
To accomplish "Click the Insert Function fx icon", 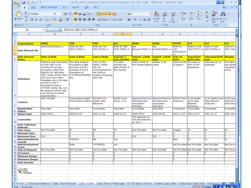I will 60,30.
